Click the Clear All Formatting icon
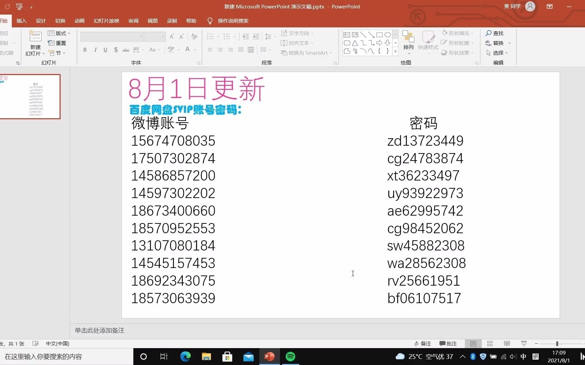Screen dimensions: 585x365 194,36
